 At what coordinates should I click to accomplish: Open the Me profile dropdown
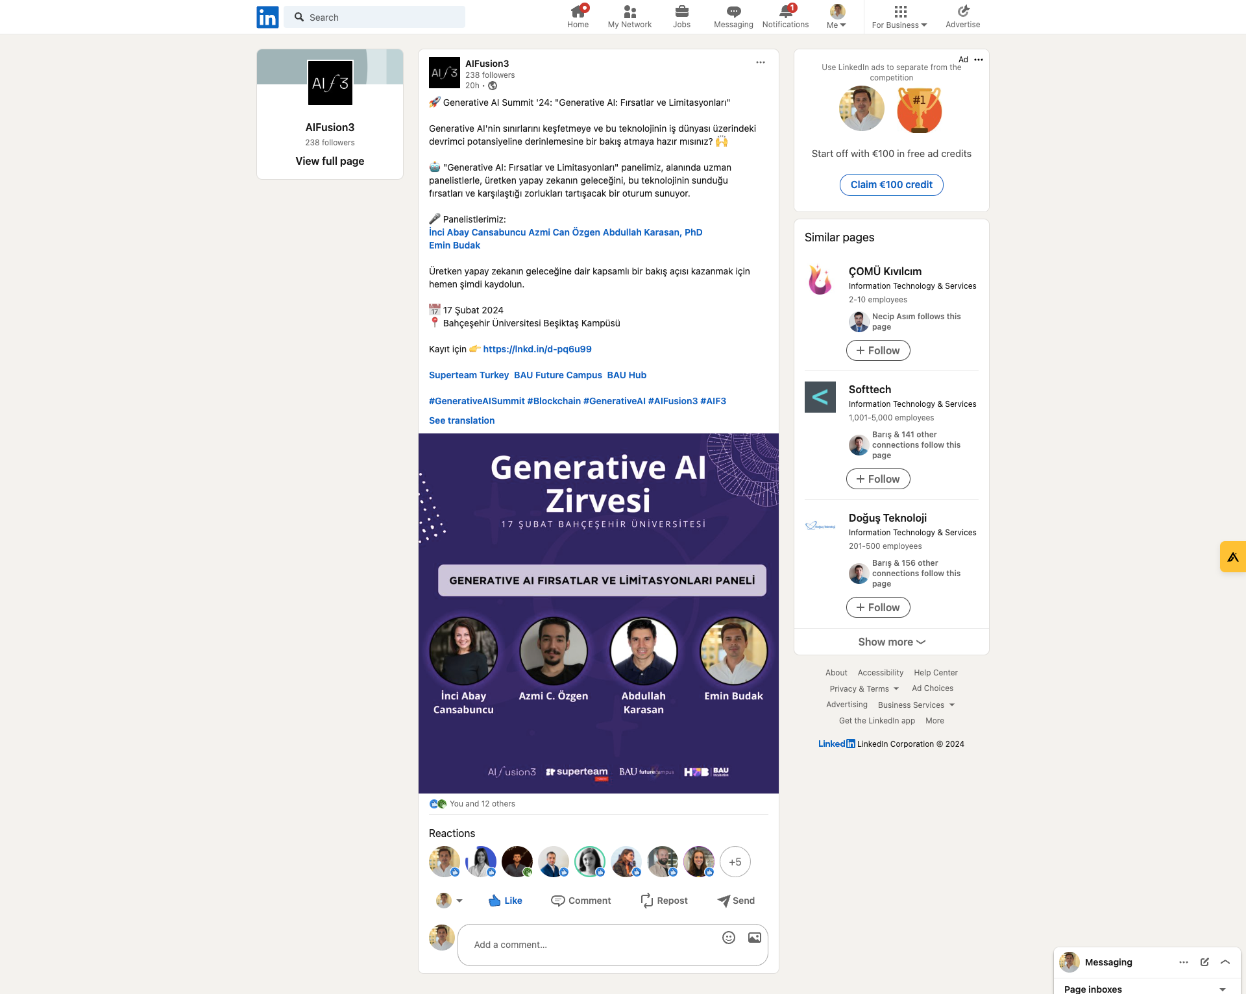click(837, 16)
